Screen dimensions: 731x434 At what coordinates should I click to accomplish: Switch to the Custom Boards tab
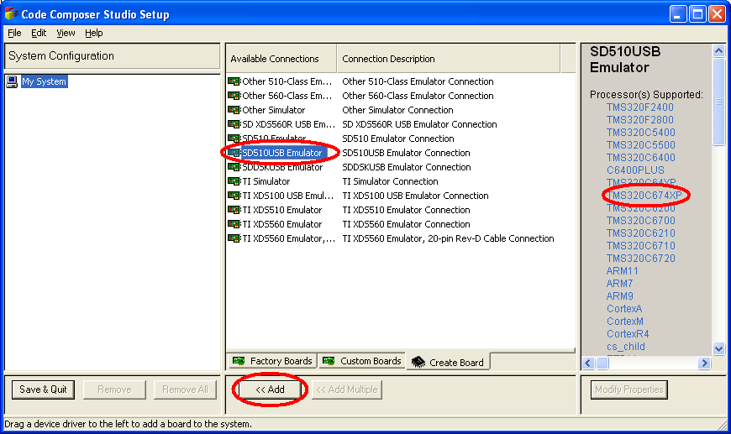[x=362, y=361]
